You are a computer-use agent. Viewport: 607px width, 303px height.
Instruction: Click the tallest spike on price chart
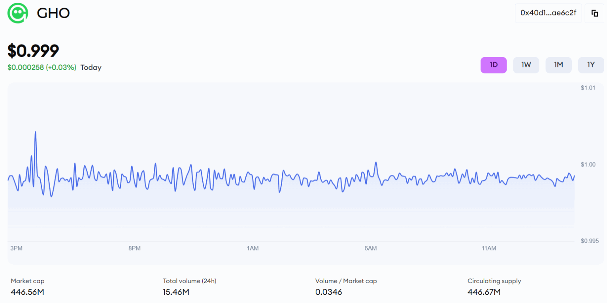coord(36,133)
